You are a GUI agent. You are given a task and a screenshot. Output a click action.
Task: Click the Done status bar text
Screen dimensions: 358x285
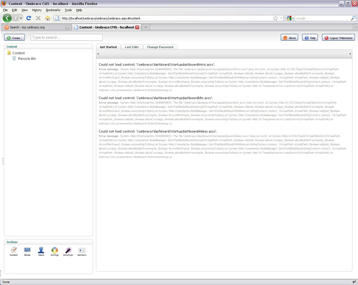click(6, 282)
